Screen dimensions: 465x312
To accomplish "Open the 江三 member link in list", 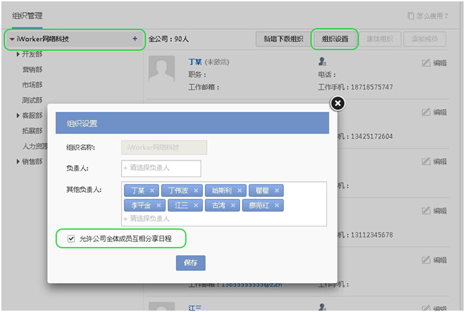I will point(195,308).
